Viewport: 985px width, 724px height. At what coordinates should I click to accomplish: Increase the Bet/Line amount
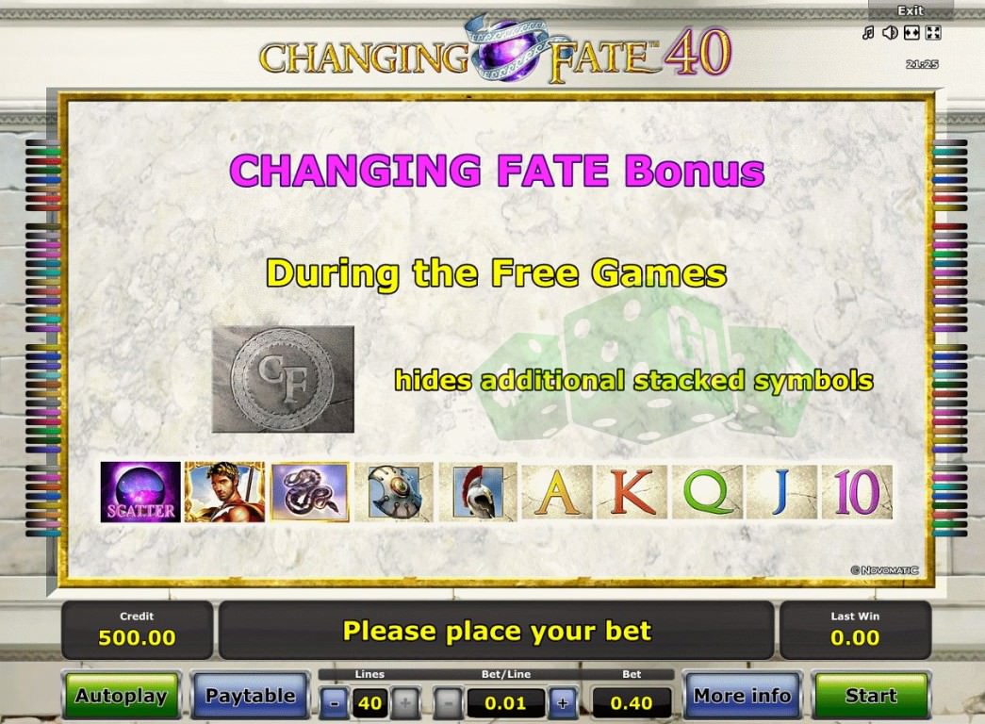562,702
